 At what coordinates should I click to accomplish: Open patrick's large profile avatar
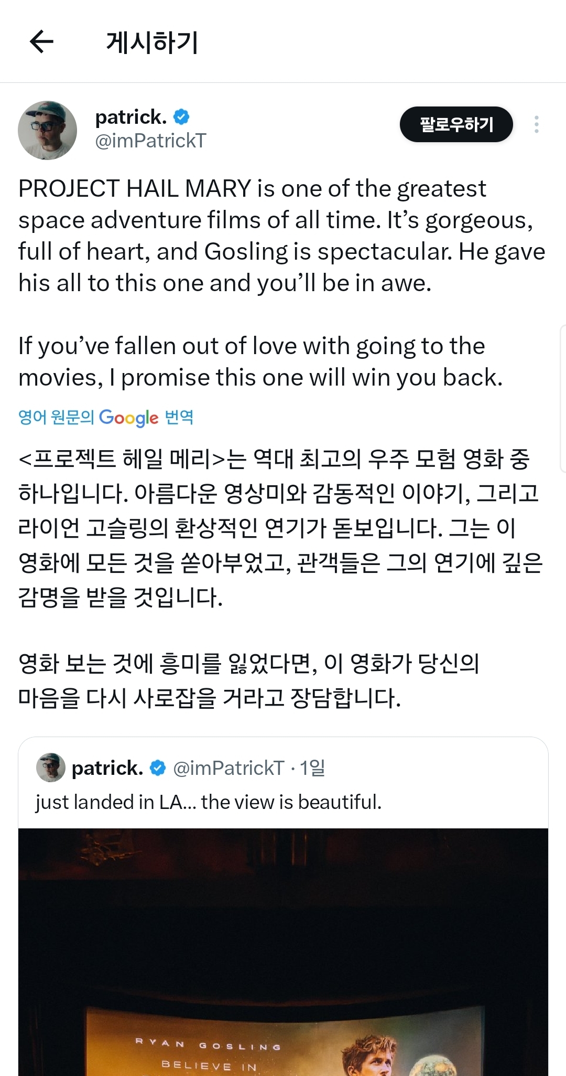[x=47, y=130]
